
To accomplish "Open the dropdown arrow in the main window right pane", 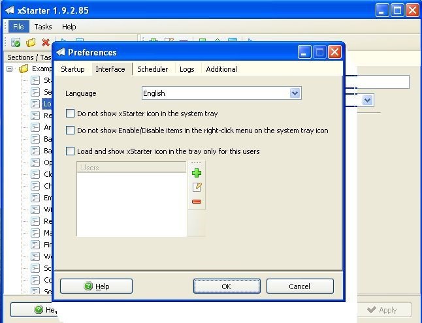I will click(367, 100).
